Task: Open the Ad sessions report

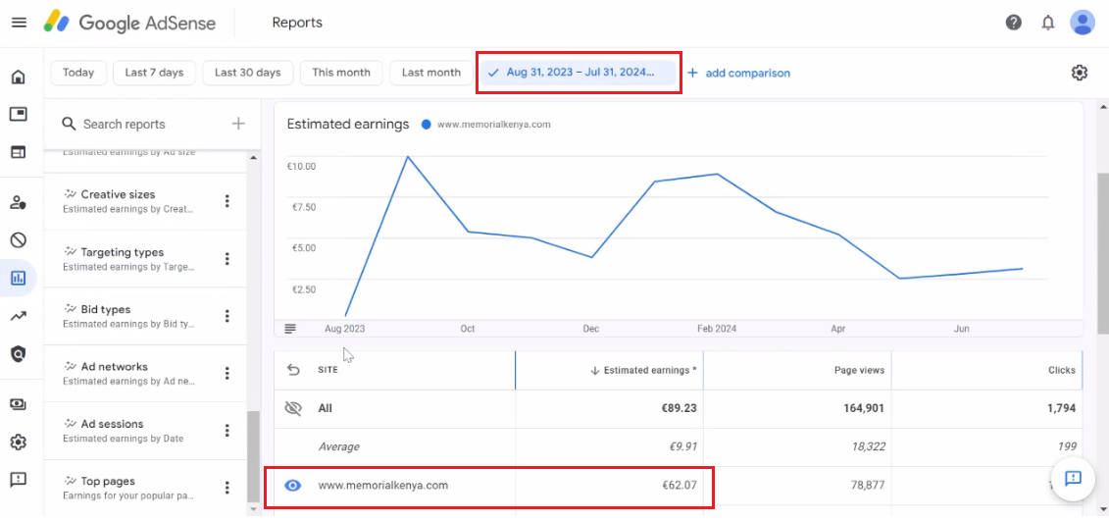Action: click(145, 431)
